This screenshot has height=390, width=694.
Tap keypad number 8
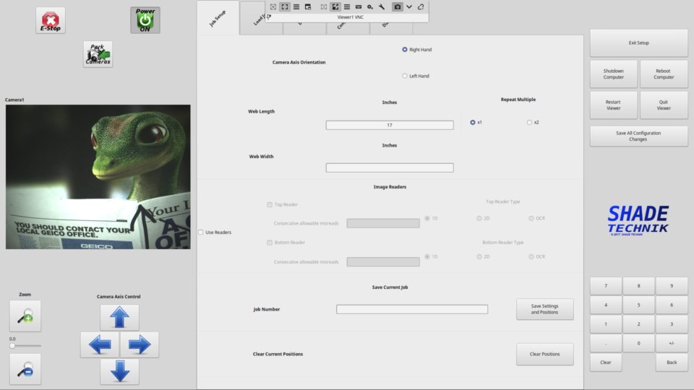pos(638,286)
